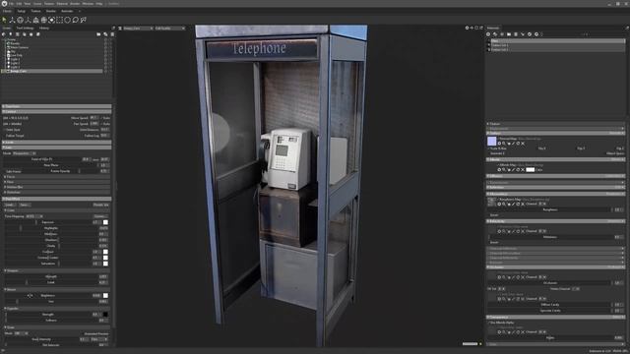Click the delete trash icon in Scene panel
Image resolution: width=630 pixels, height=354 pixels.
coord(112,34)
